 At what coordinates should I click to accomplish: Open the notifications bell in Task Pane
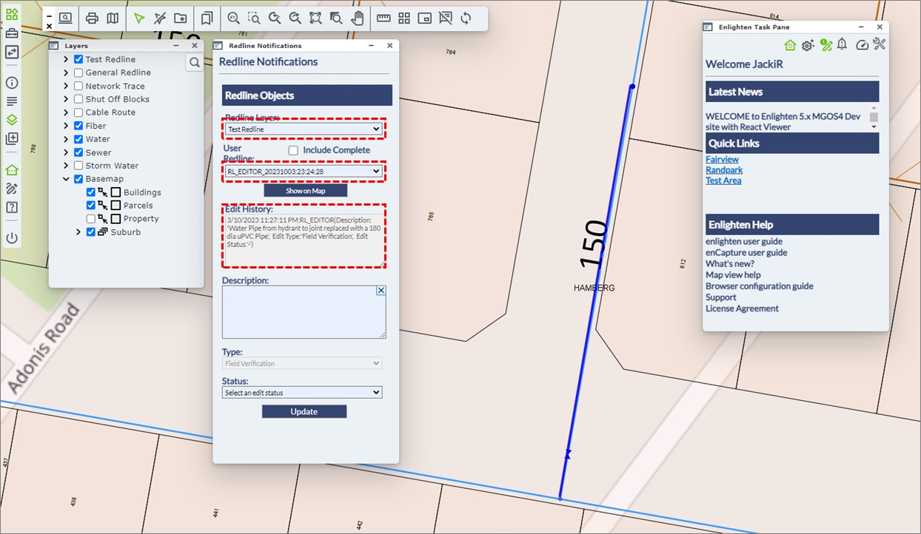(x=842, y=45)
